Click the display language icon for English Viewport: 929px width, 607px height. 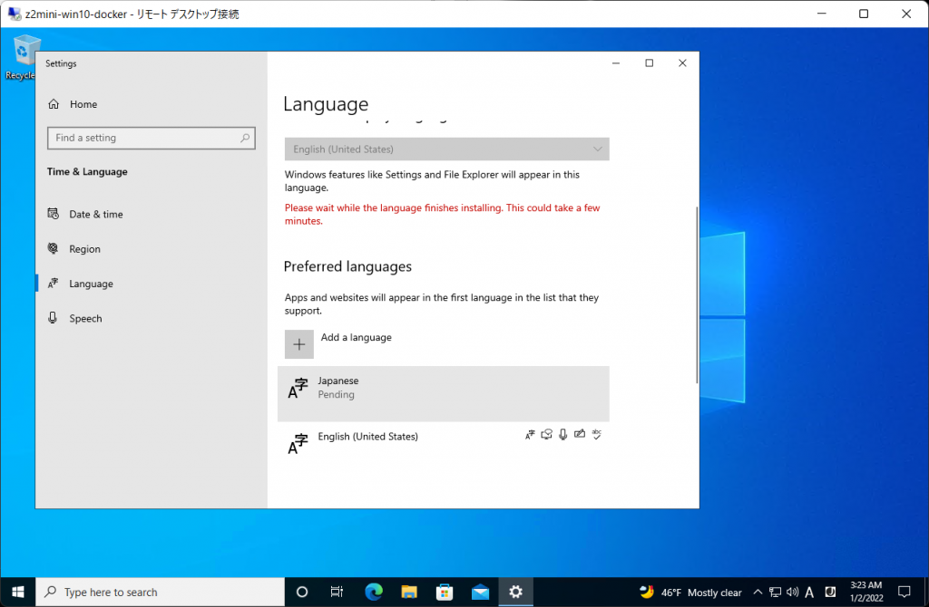pos(530,435)
